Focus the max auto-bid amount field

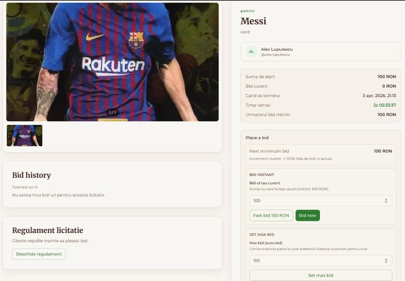316,260
